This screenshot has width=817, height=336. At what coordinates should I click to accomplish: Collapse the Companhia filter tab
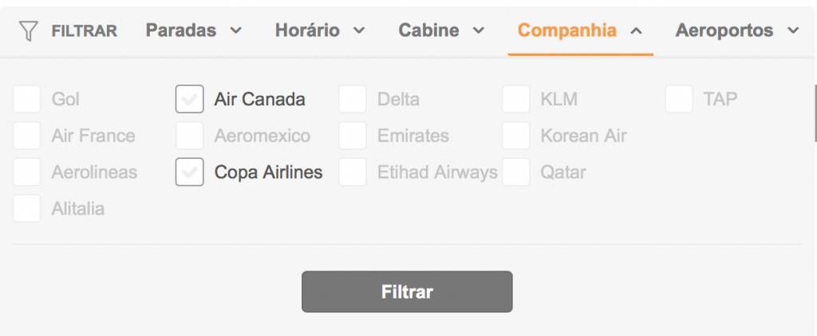[579, 30]
